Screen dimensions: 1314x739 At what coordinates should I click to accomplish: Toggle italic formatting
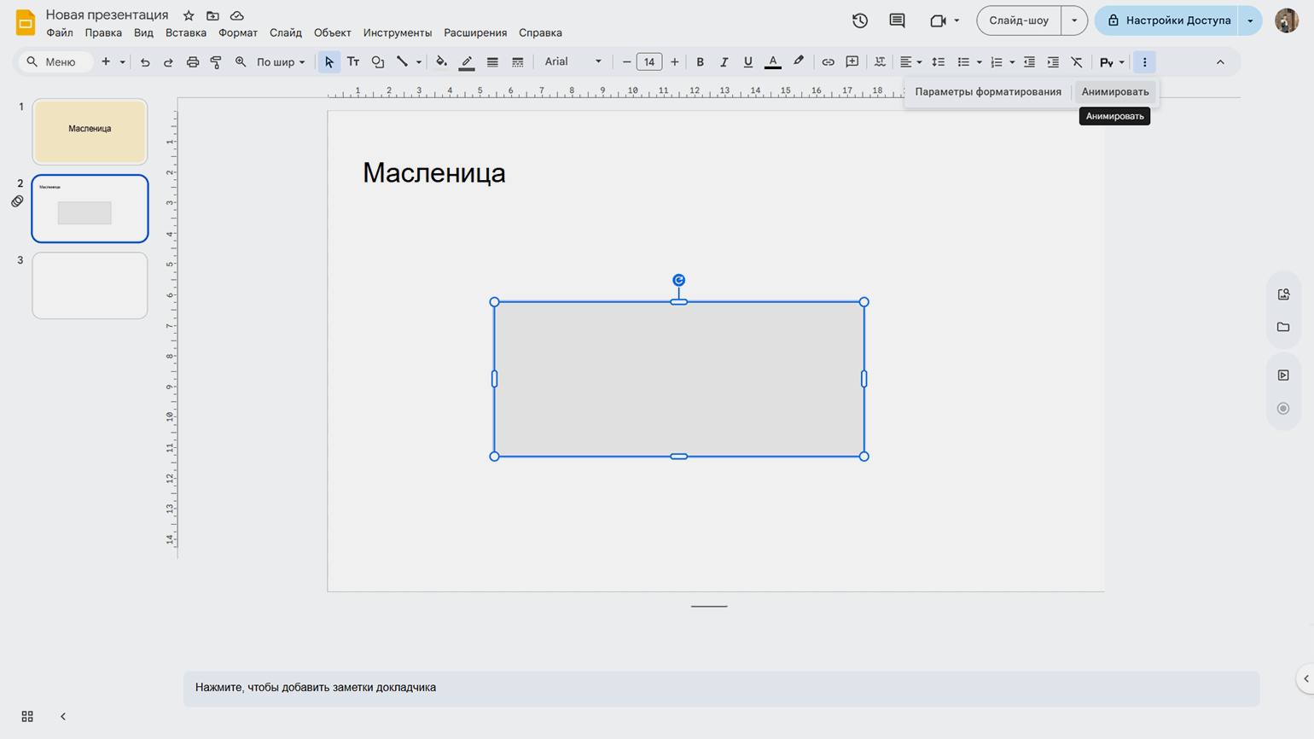pyautogui.click(x=724, y=62)
